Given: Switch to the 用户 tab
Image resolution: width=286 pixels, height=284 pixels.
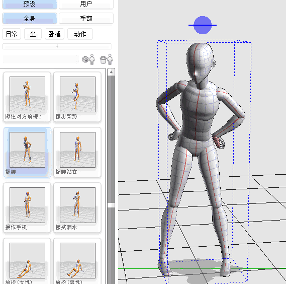Looking at the screenshot, I should (x=86, y=4).
